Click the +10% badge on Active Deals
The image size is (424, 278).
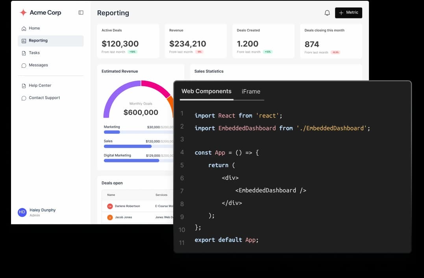132,52
